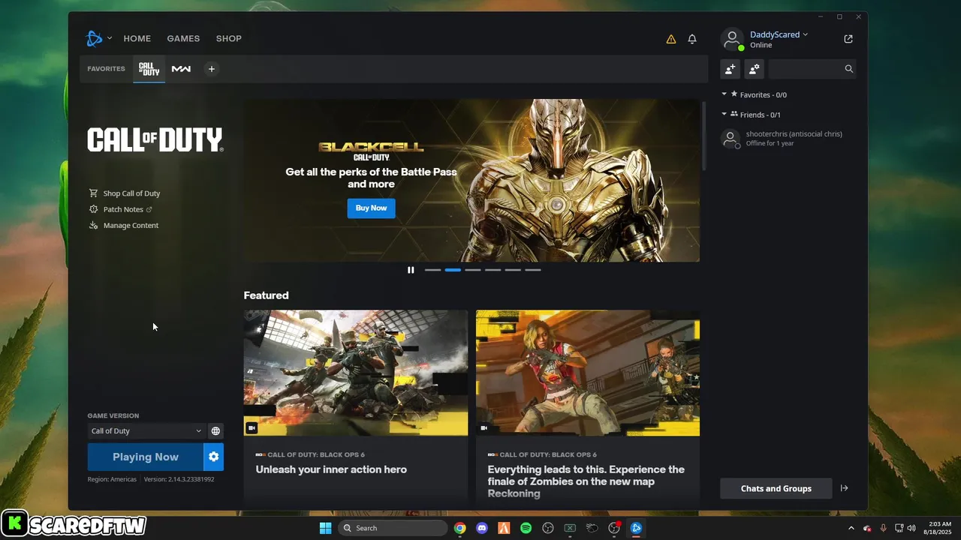Go to the HOME tab

[137, 38]
